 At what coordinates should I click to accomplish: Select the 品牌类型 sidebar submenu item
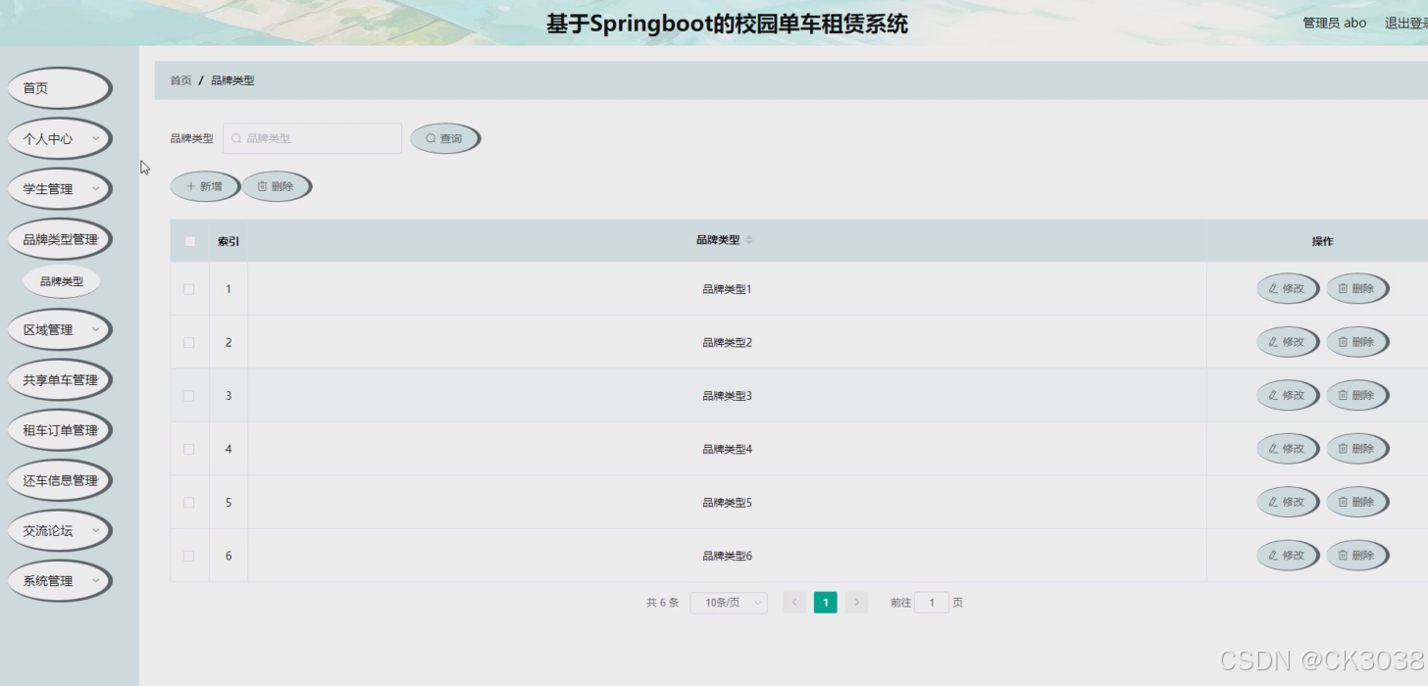click(x=60, y=281)
